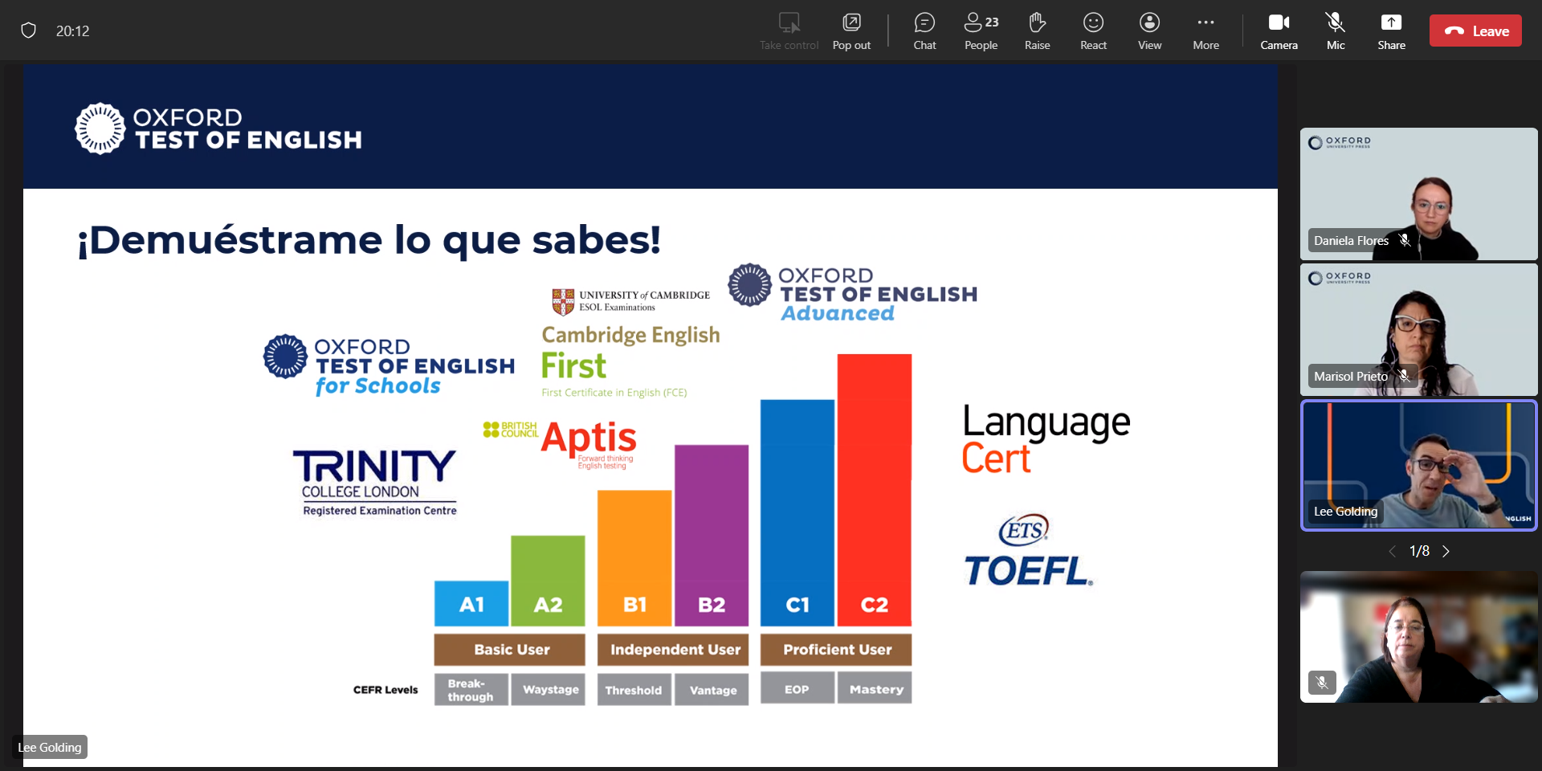Click the Take control button
This screenshot has width=1542, height=771.
coord(789,31)
